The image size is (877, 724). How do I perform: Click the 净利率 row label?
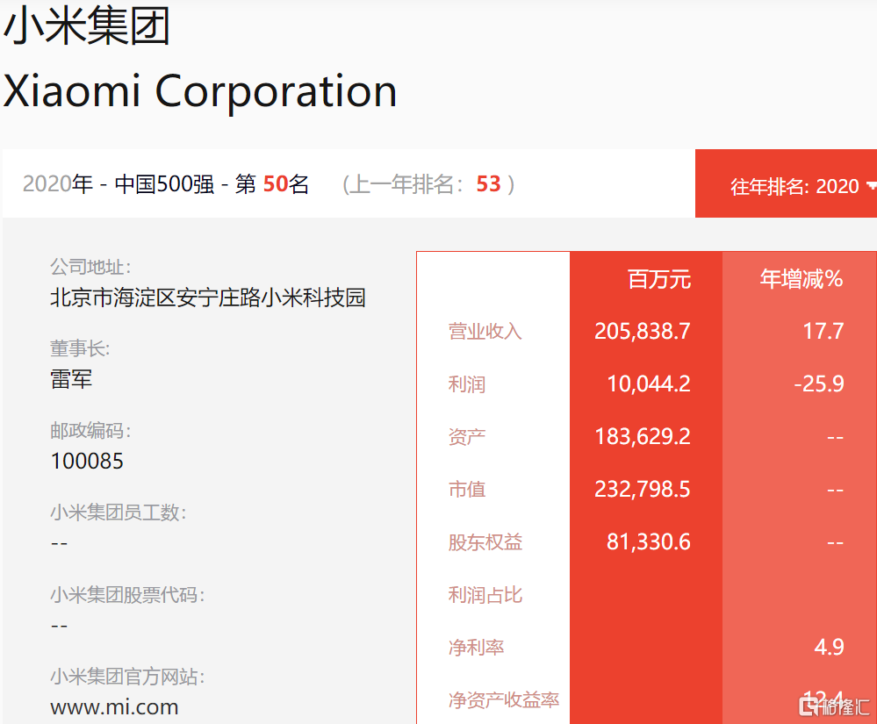pyautogui.click(x=476, y=648)
